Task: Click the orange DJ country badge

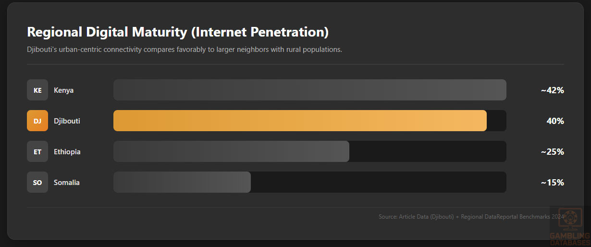Action: click(37, 121)
